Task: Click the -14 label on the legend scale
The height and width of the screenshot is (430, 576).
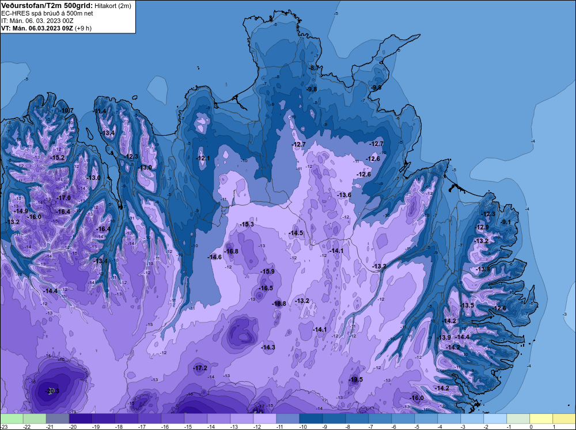Action: coord(211,427)
